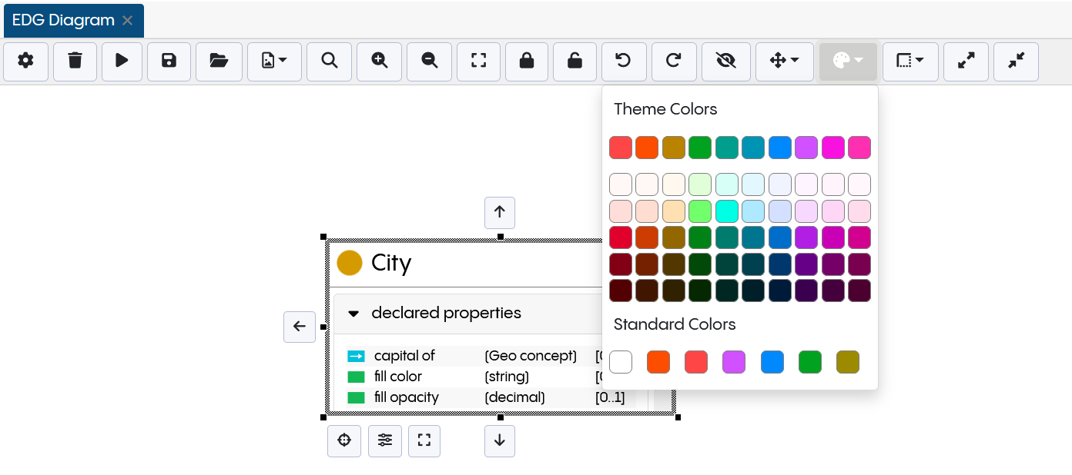The image size is (1072, 475).
Task: Click the trash delete icon
Action: [75, 61]
